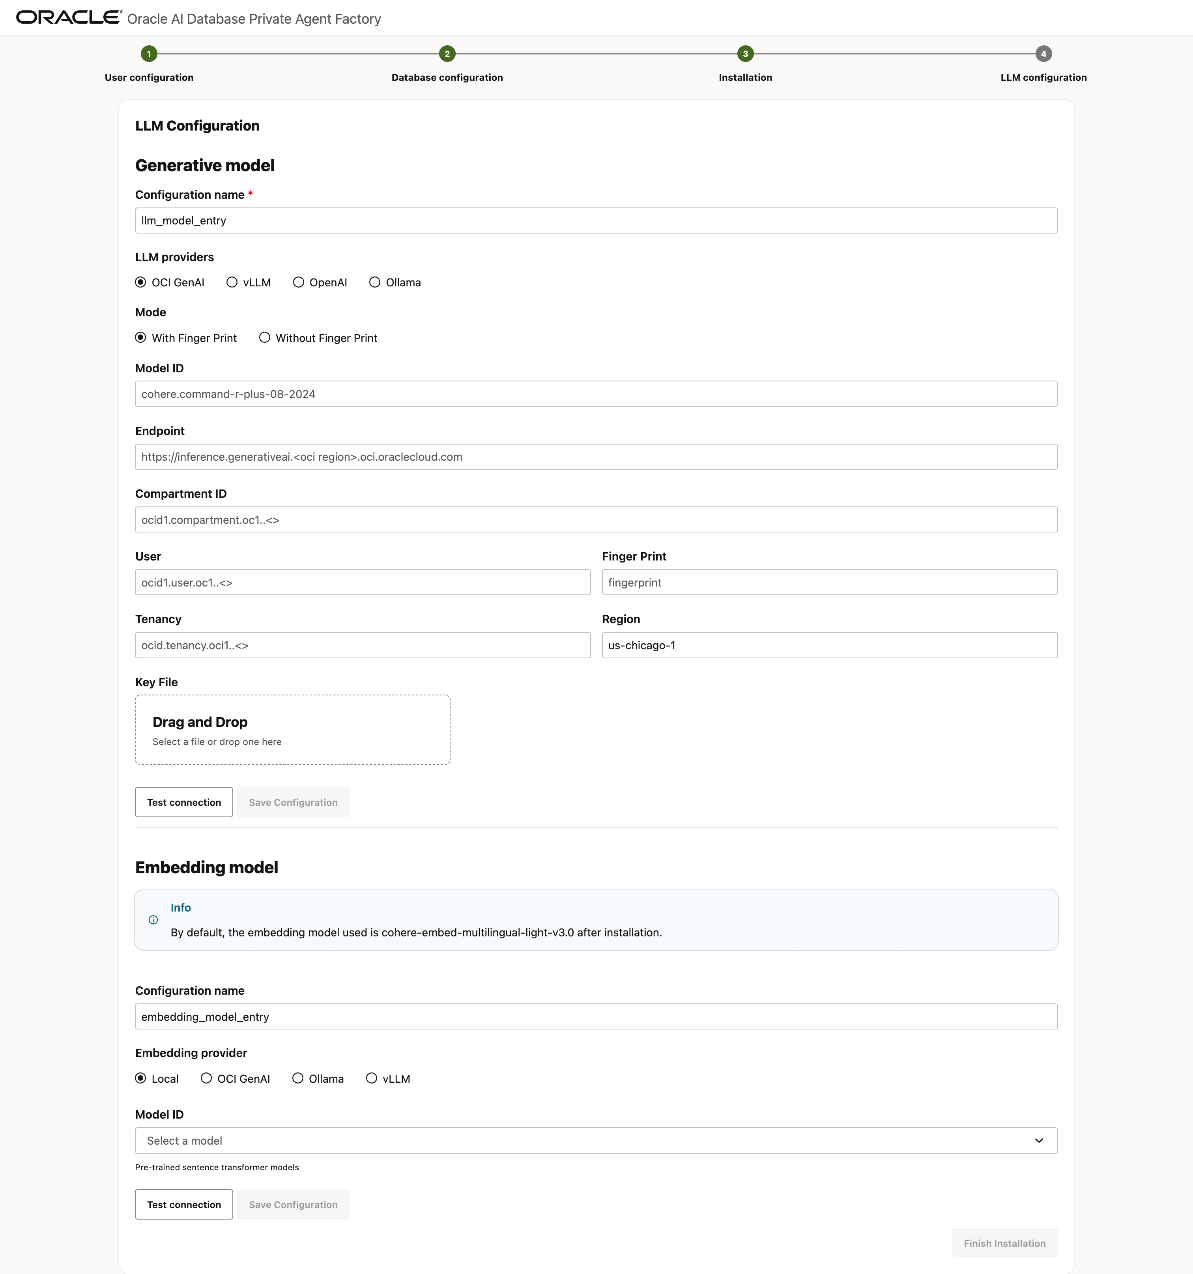Choose Ollama as LLM provider
1193x1274 pixels.
375,283
